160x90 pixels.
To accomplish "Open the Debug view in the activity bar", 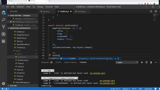I will point(3,34).
